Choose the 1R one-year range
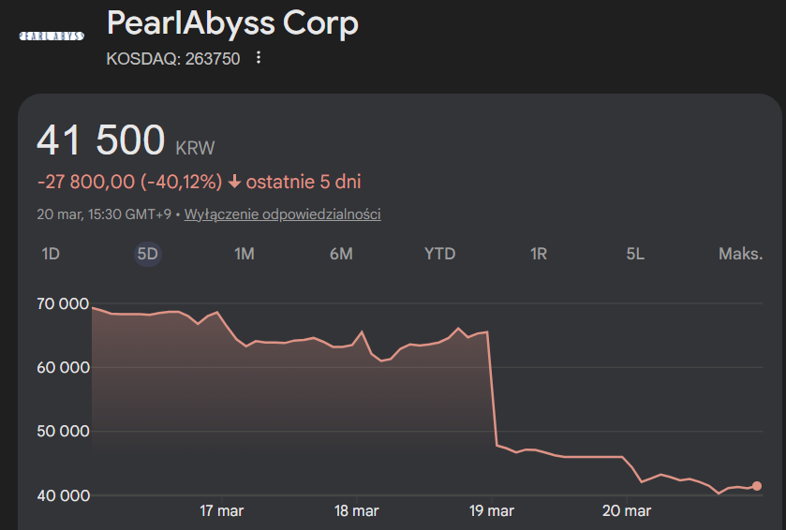Viewport: 786px width, 530px height. click(538, 254)
